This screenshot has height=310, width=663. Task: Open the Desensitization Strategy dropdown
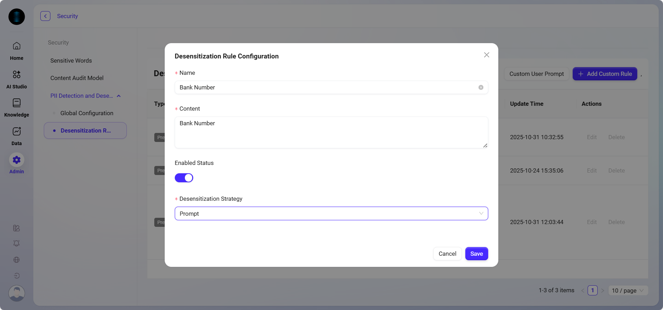click(331, 214)
